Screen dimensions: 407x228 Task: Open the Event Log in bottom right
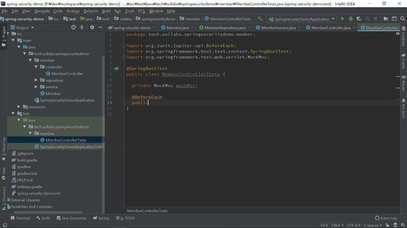386,218
